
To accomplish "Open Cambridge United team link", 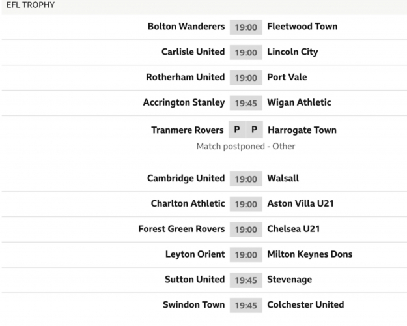I will 186,178.
